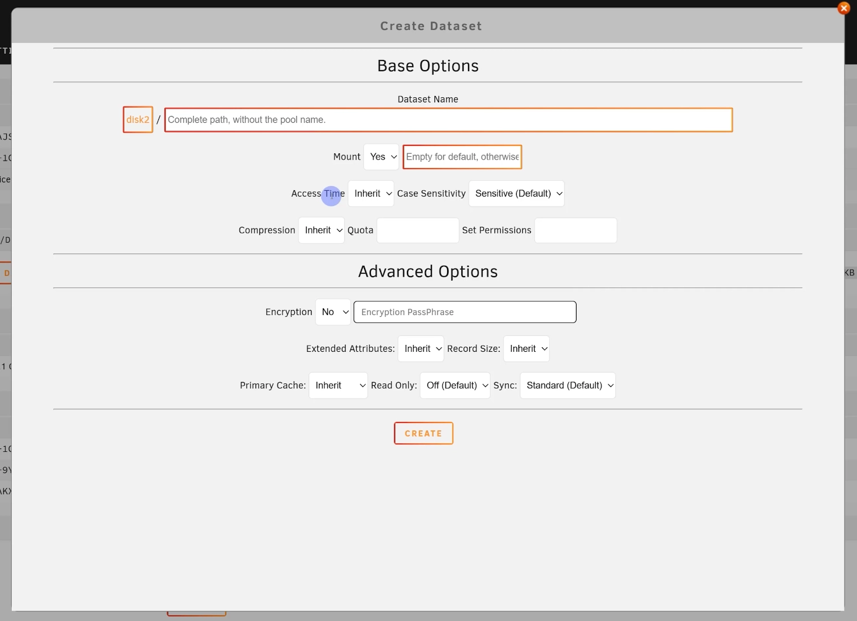Open the Sync dropdown
Image resolution: width=857 pixels, height=621 pixels.
(x=568, y=385)
